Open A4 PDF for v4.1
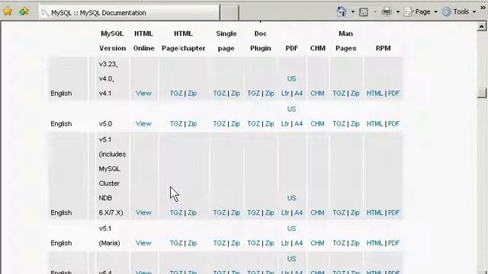Image resolution: width=488 pixels, height=274 pixels. coord(298,93)
